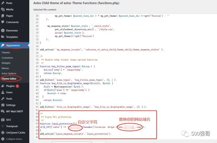This screenshot has height=143, width=217.
Task: Open the Posts menu
Action: [9, 3]
